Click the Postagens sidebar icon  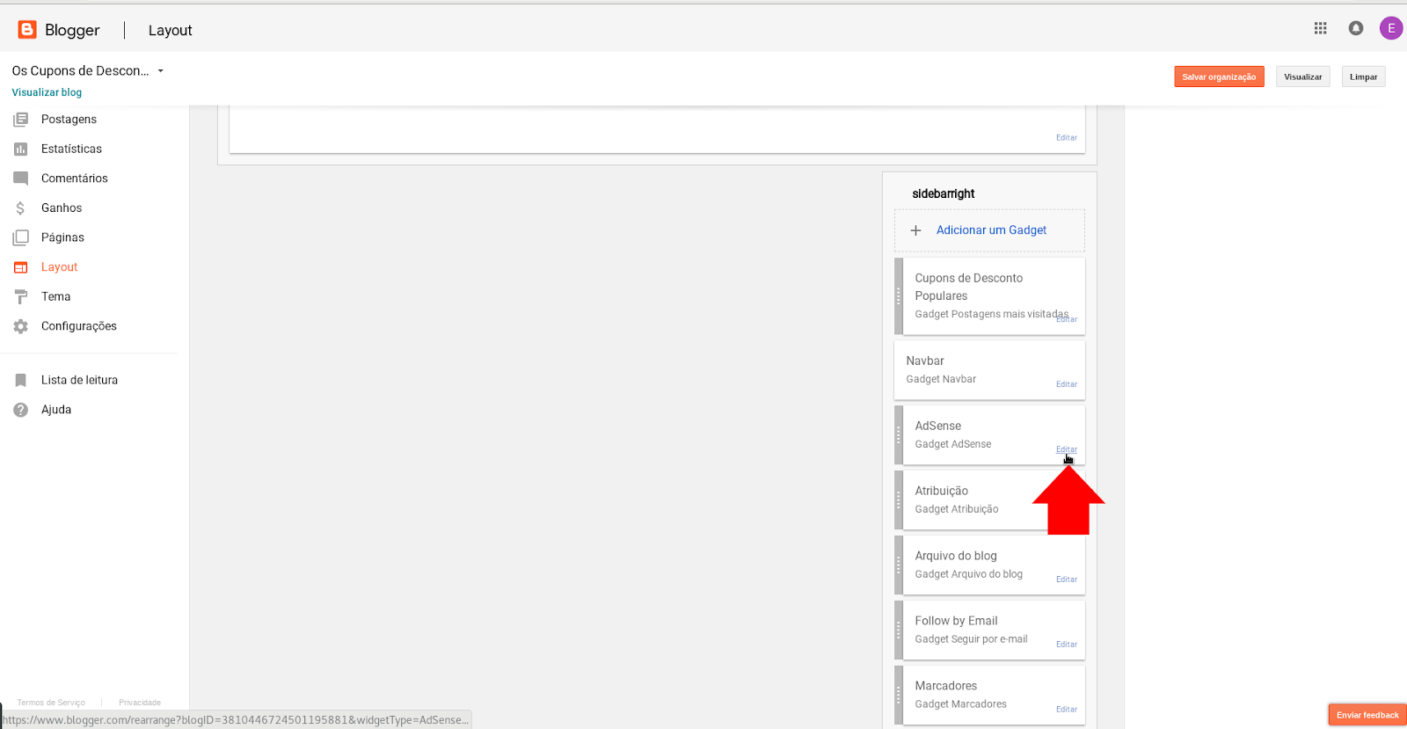coord(21,120)
